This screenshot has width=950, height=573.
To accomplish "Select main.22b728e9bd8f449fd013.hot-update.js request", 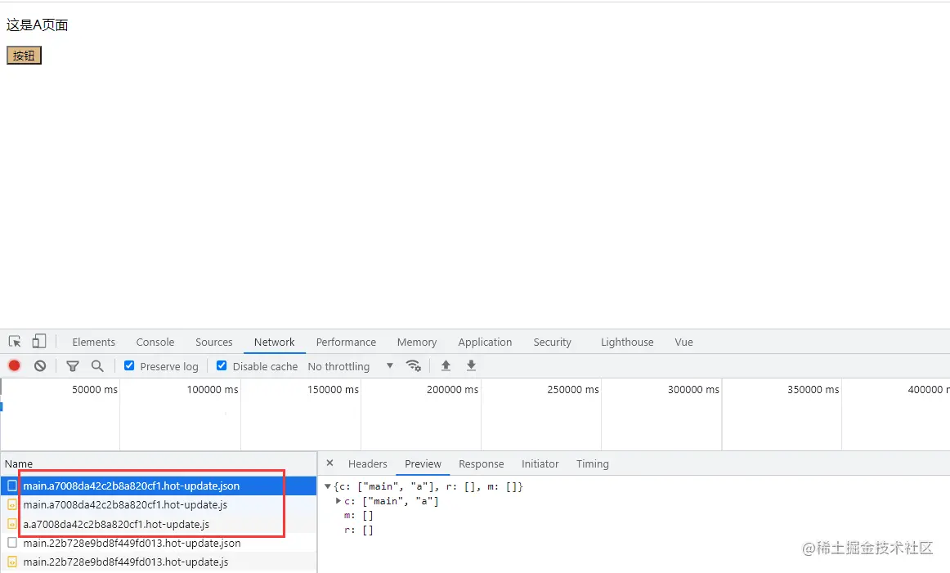I will (x=158, y=562).
